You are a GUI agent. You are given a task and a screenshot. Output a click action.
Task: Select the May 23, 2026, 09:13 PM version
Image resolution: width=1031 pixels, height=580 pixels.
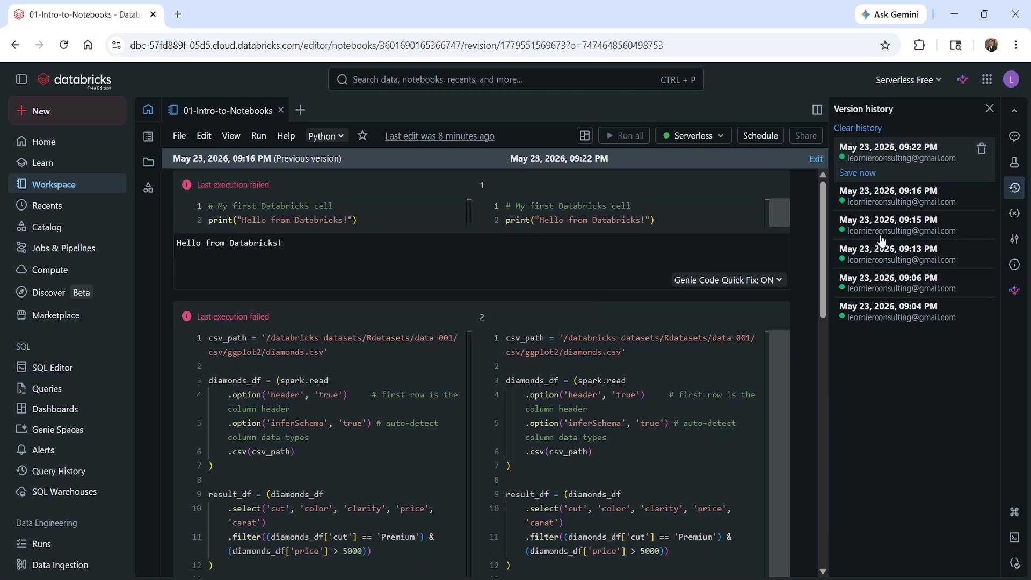(914, 254)
